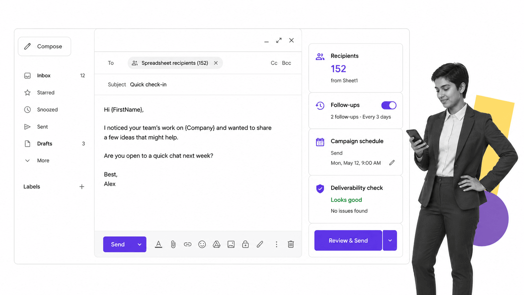Click the Inbox unread count 12
Image resolution: width=524 pixels, height=295 pixels.
coord(82,76)
